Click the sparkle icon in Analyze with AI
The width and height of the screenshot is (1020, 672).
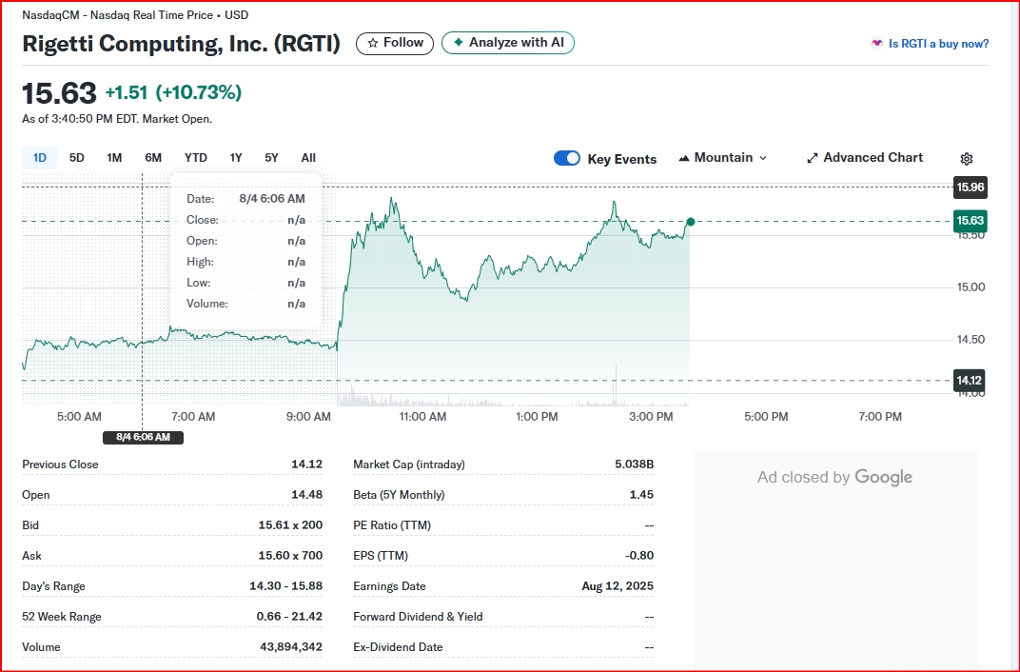(459, 42)
